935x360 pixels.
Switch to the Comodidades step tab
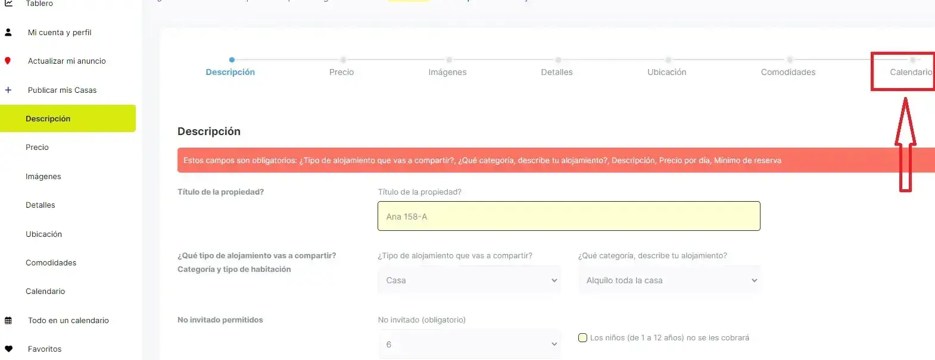[x=788, y=72]
